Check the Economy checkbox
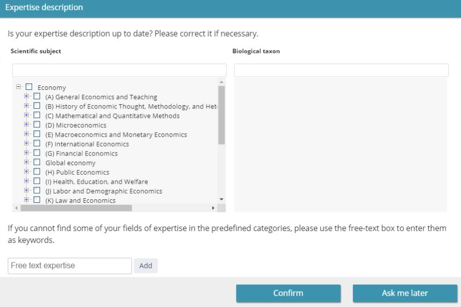461x307 pixels. (29, 88)
